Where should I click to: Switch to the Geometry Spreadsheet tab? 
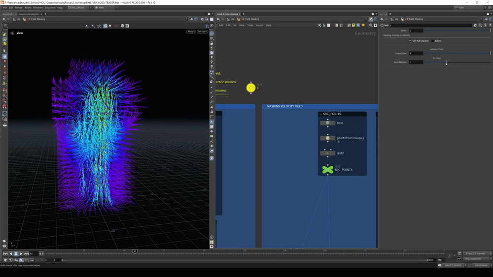coord(28,14)
